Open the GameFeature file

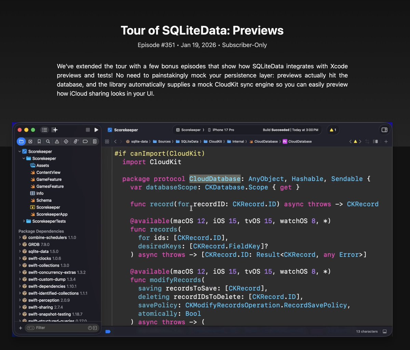(x=46, y=179)
